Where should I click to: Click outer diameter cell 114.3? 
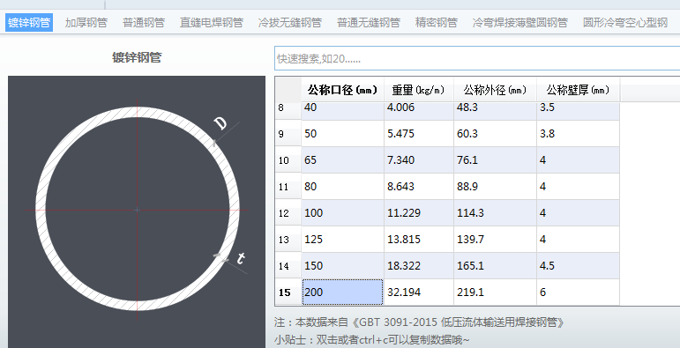point(495,213)
